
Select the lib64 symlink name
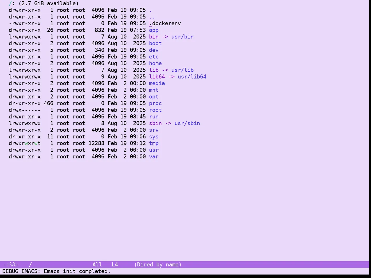coord(157,77)
